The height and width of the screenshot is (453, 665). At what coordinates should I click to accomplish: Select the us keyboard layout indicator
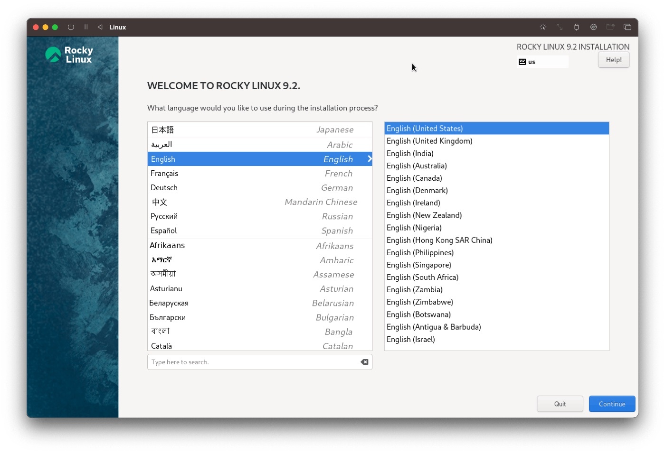point(542,62)
